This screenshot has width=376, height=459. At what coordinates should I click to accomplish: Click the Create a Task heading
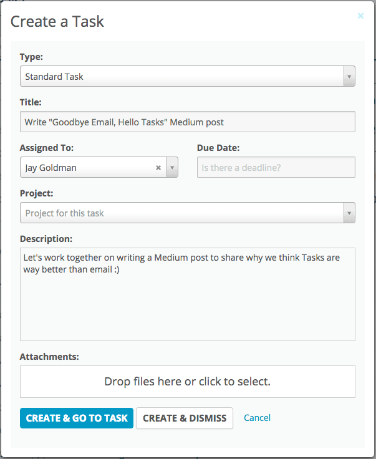pos(57,22)
